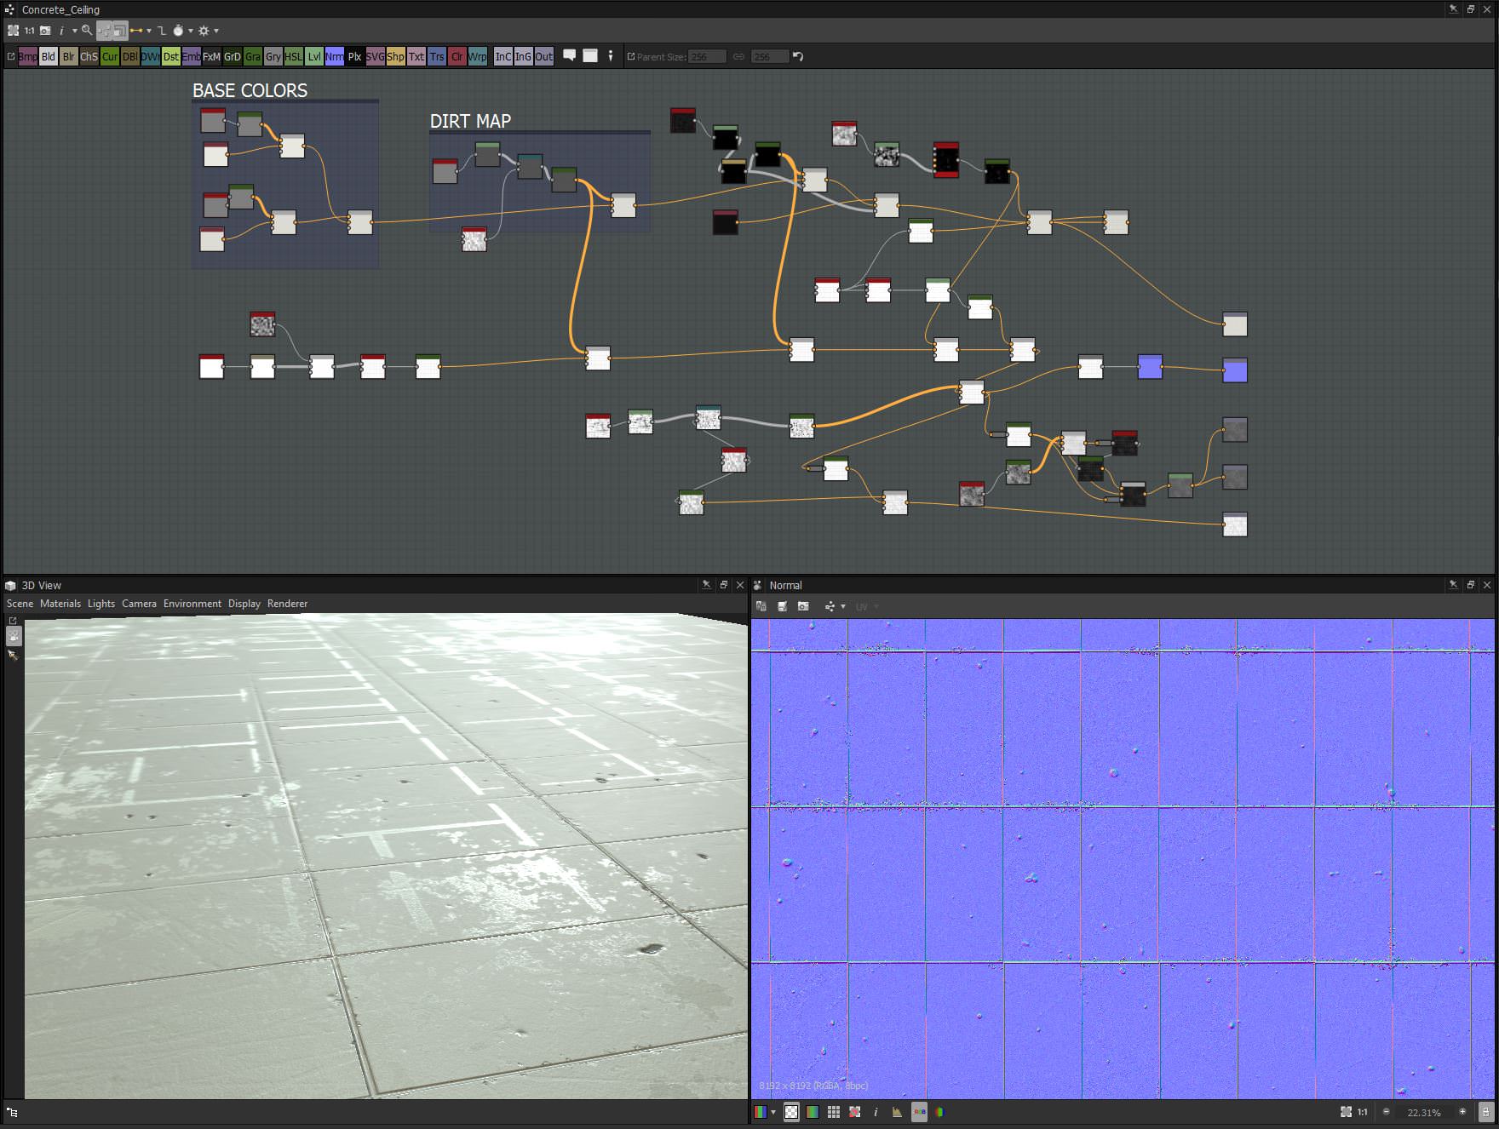
Task: Add a Bitmap (Bmp) node
Action: (28, 57)
